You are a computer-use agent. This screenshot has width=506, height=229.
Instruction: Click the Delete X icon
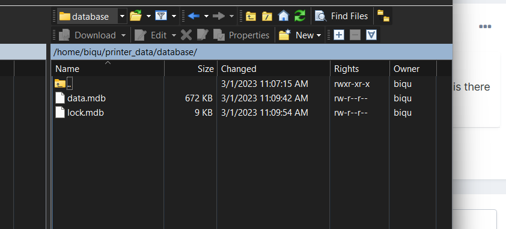[x=186, y=35]
